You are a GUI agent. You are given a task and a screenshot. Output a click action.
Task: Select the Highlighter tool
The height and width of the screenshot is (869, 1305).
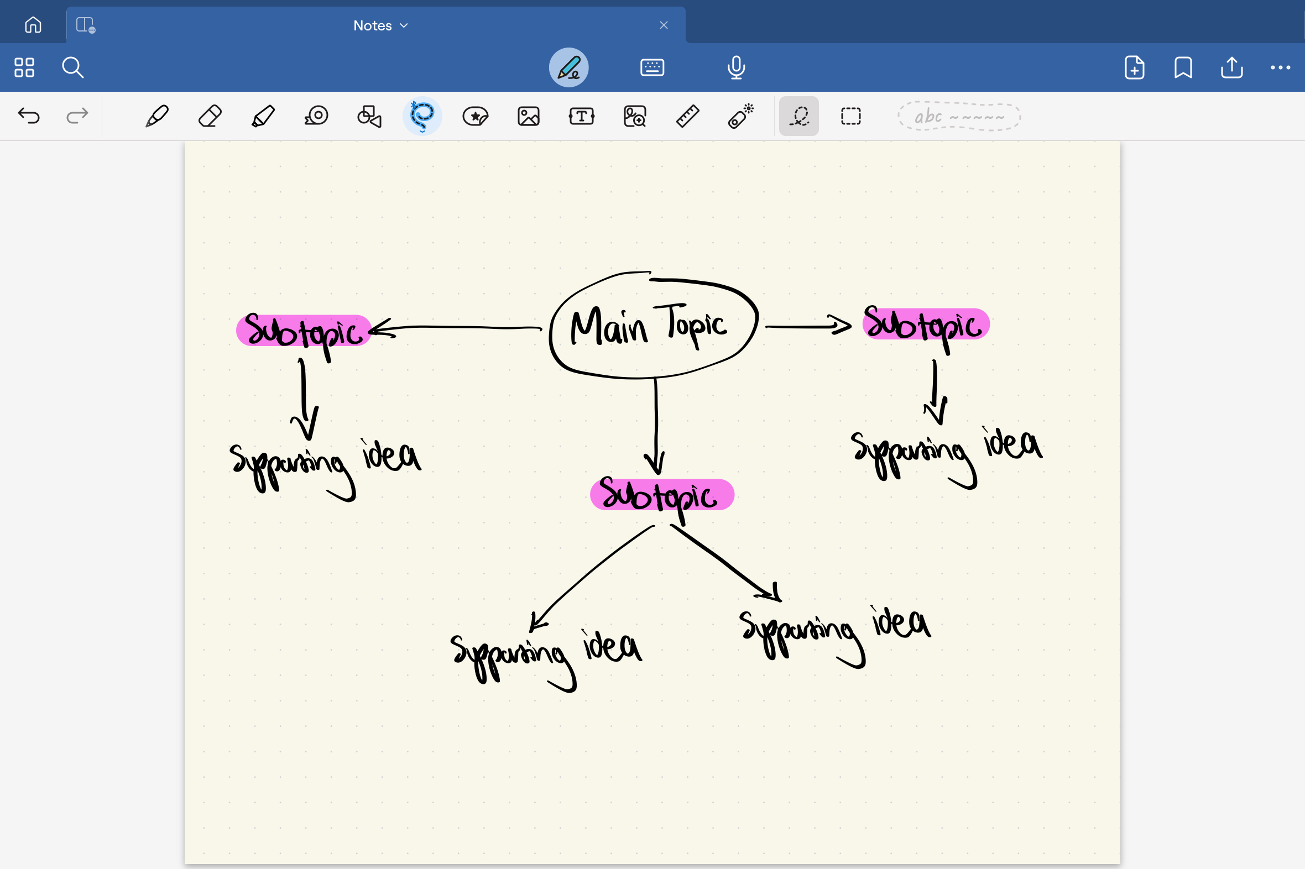(x=263, y=117)
